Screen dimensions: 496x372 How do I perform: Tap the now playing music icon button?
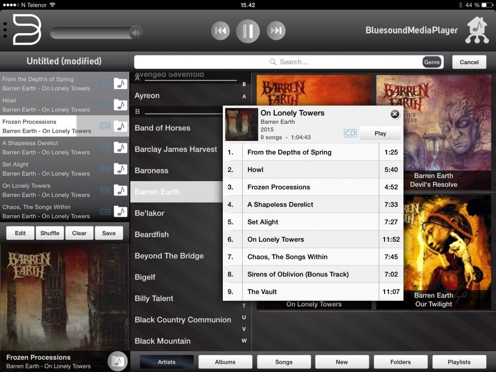pyautogui.click(x=118, y=361)
